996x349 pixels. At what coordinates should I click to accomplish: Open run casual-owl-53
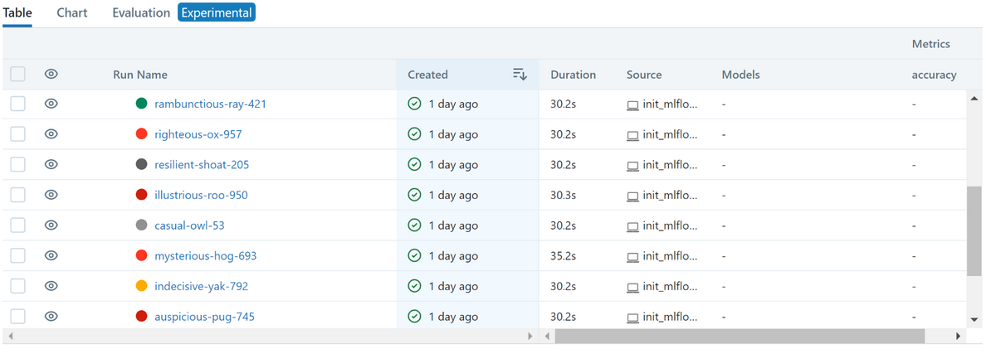pyautogui.click(x=189, y=225)
